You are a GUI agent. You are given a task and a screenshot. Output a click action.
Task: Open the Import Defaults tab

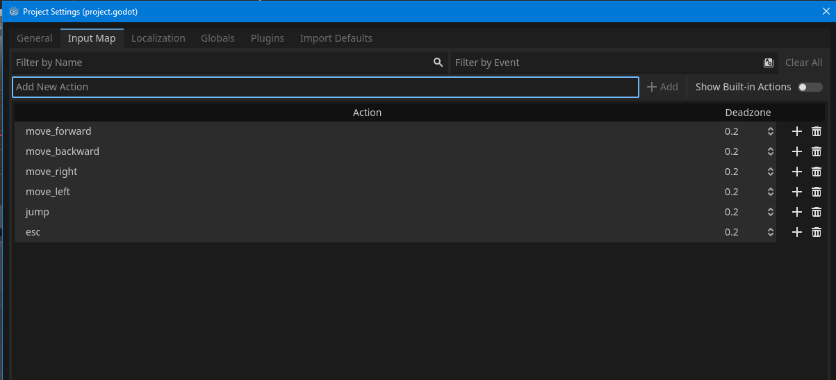(336, 38)
